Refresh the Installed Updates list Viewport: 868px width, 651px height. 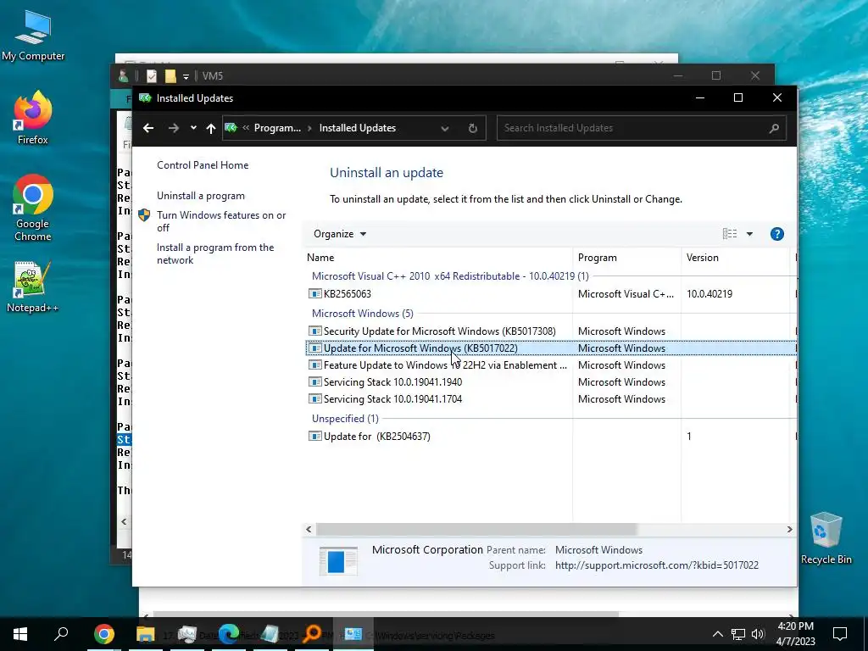pos(473,129)
